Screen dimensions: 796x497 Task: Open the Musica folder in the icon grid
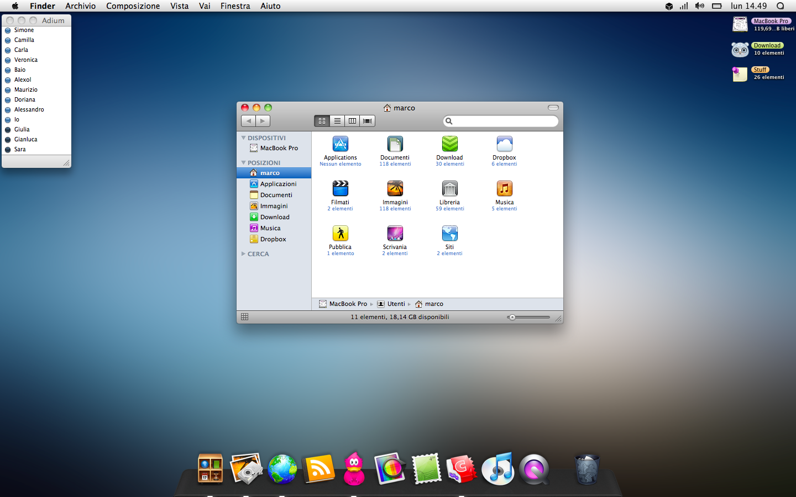[504, 189]
